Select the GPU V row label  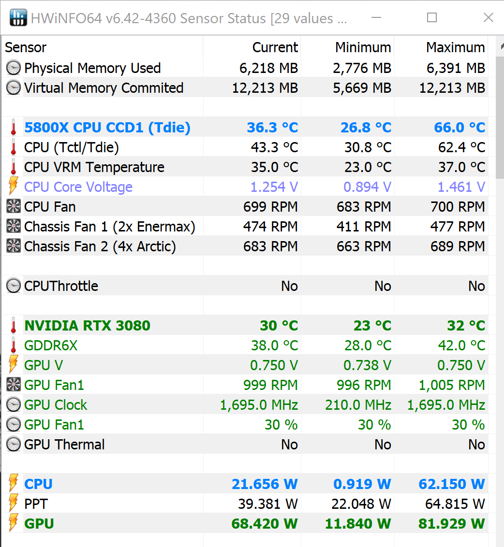(x=44, y=365)
